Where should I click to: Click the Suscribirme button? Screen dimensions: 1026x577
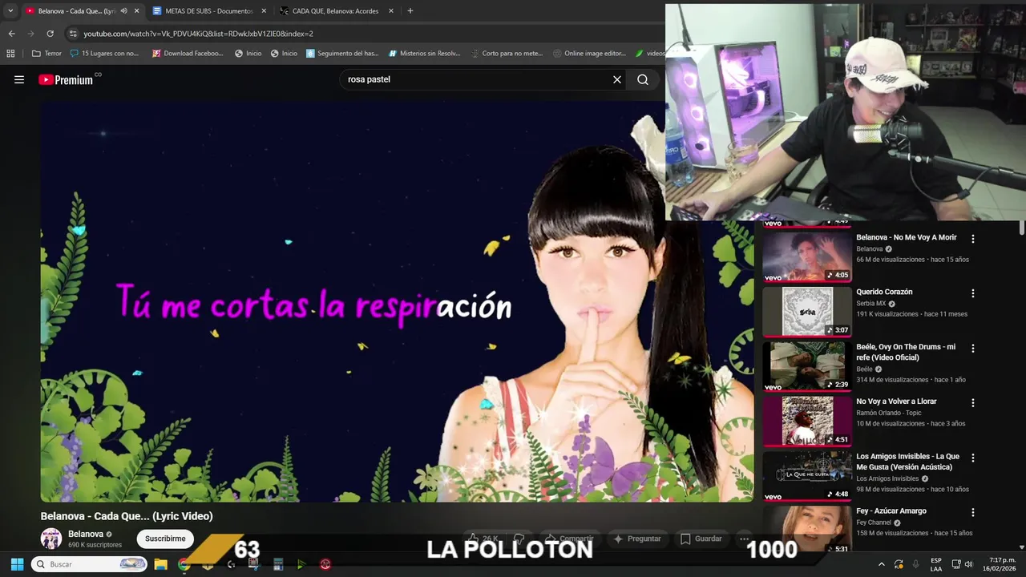tap(165, 539)
